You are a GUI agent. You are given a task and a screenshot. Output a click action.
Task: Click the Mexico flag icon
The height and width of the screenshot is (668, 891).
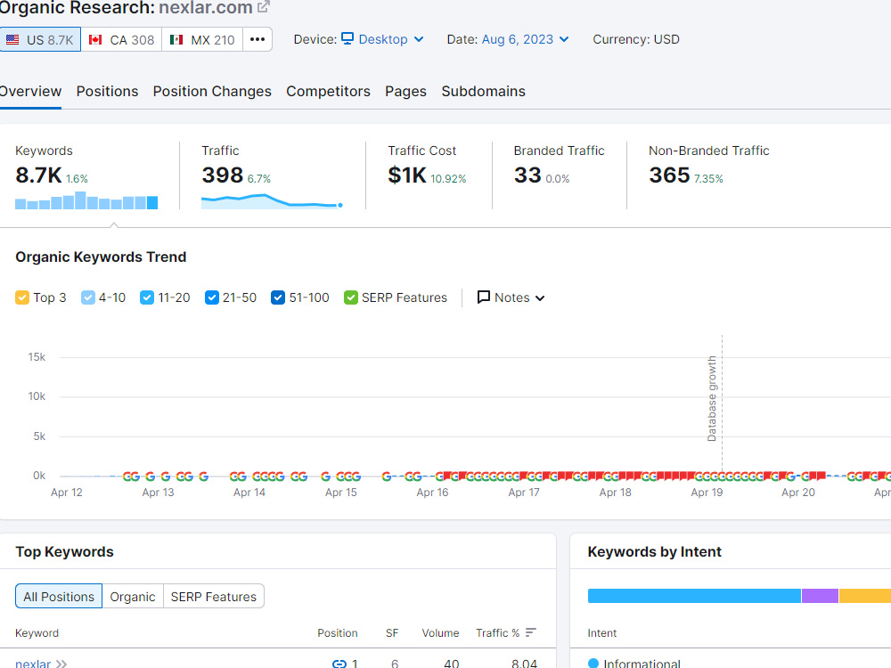click(x=176, y=40)
